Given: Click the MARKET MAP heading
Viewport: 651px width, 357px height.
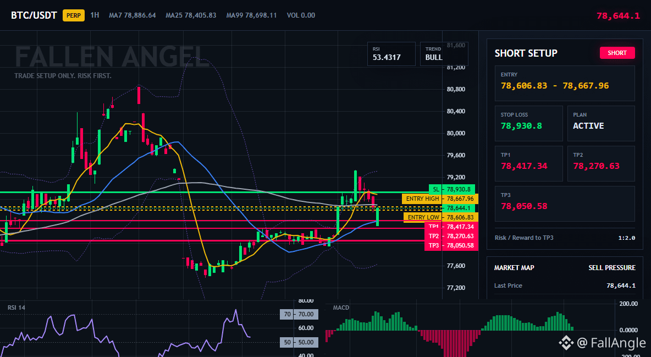Looking at the screenshot, I should tap(514, 268).
